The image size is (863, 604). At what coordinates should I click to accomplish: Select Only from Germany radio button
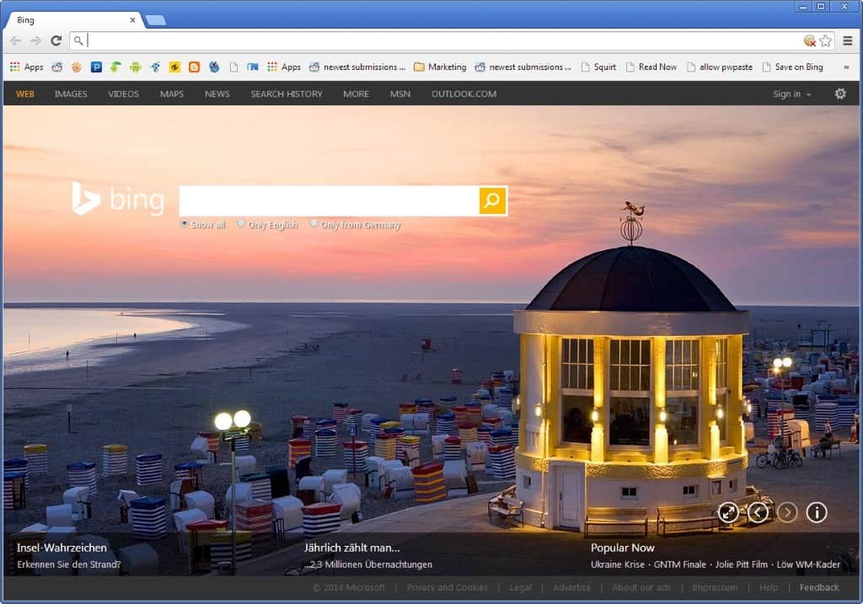tap(314, 223)
